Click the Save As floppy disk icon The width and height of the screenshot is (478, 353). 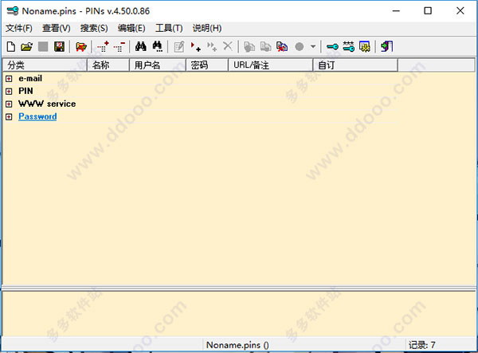point(60,47)
